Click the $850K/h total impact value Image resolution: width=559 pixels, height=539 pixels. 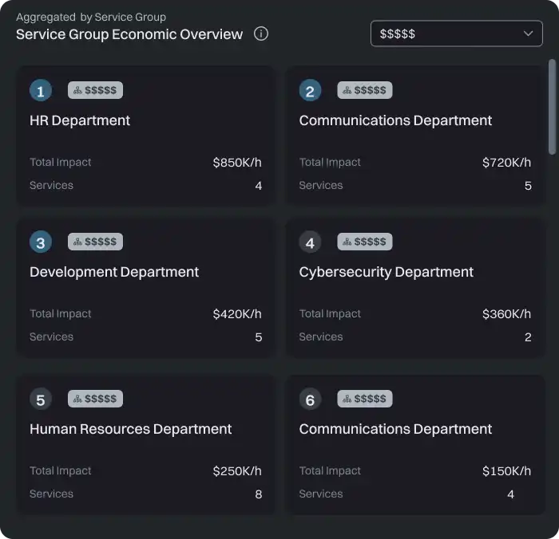(x=237, y=163)
